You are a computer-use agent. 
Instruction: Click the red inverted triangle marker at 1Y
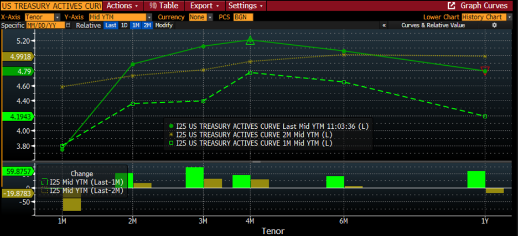(485, 71)
